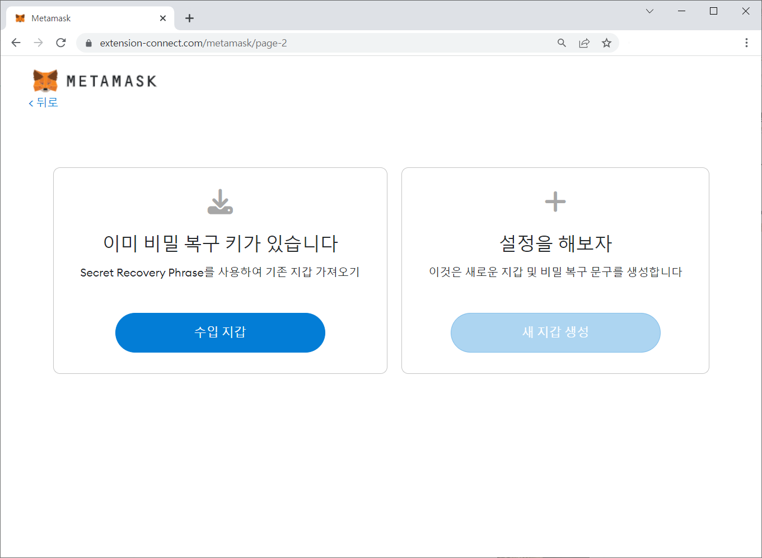The height and width of the screenshot is (558, 762).
Task: Open the zoom magnifier in address bar
Action: (x=562, y=43)
